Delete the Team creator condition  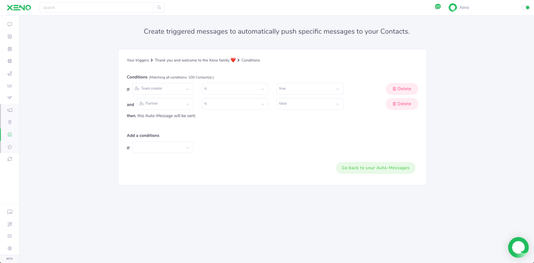point(402,89)
